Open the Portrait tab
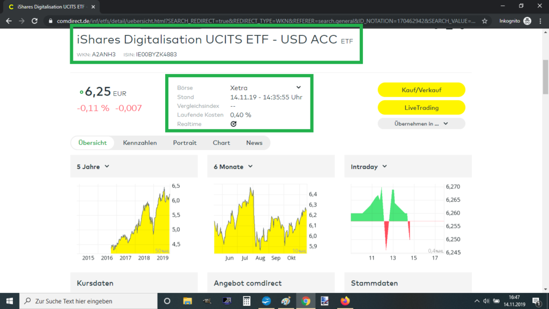Screen dimensions: 549x309 coord(184,143)
